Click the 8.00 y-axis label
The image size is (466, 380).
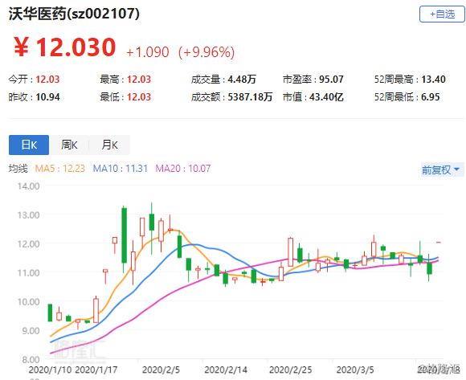click(31, 360)
